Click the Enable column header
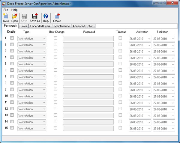Screen dimensions: 180x143 [x=11, y=32]
